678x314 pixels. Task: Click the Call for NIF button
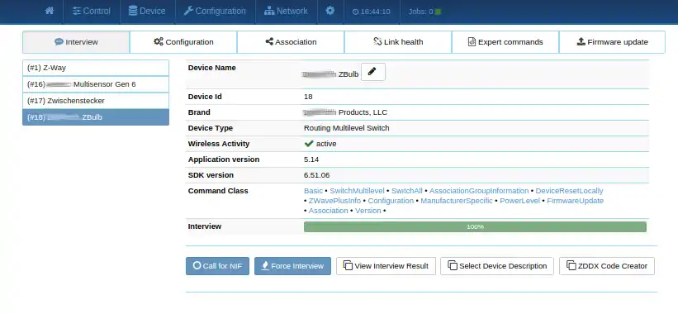tap(217, 266)
